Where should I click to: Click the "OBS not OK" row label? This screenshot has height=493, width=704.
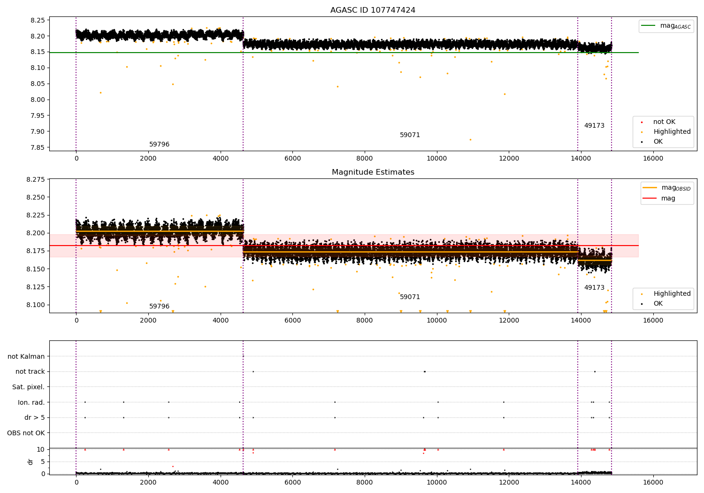(x=26, y=433)
